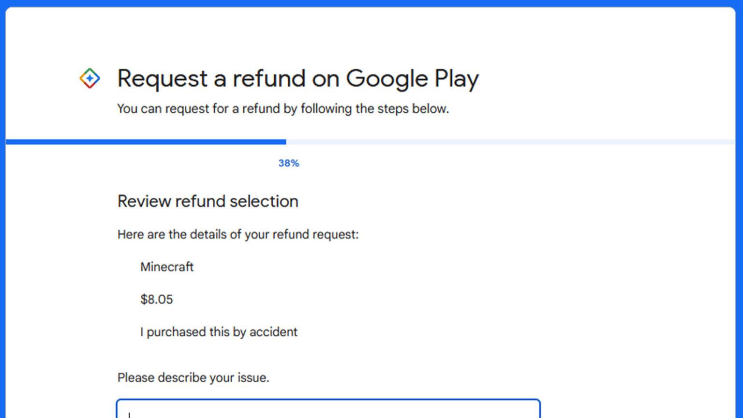Click the top blue header bar
Viewport: 743px width, 418px height.
pos(371,4)
